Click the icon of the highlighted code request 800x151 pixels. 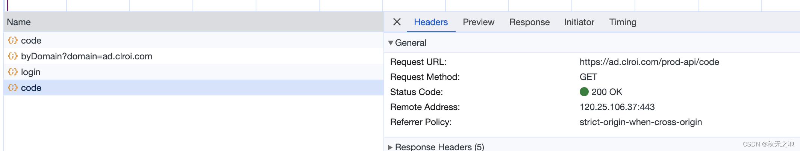[x=13, y=88]
